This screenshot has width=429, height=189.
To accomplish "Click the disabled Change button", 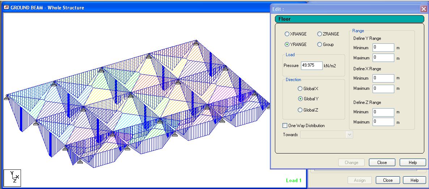I will tap(352, 163).
